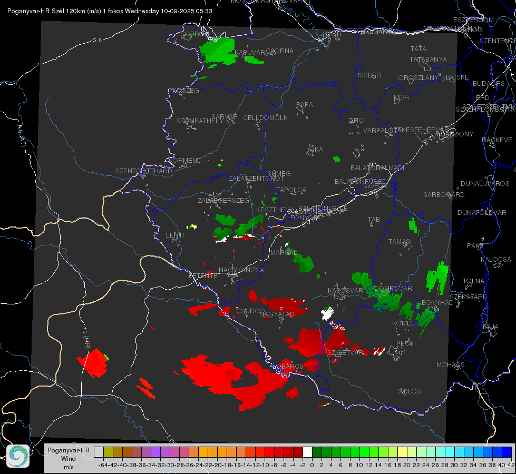The image size is (516, 474).
Task: Click the '-64' legend value
Action: click(104, 465)
